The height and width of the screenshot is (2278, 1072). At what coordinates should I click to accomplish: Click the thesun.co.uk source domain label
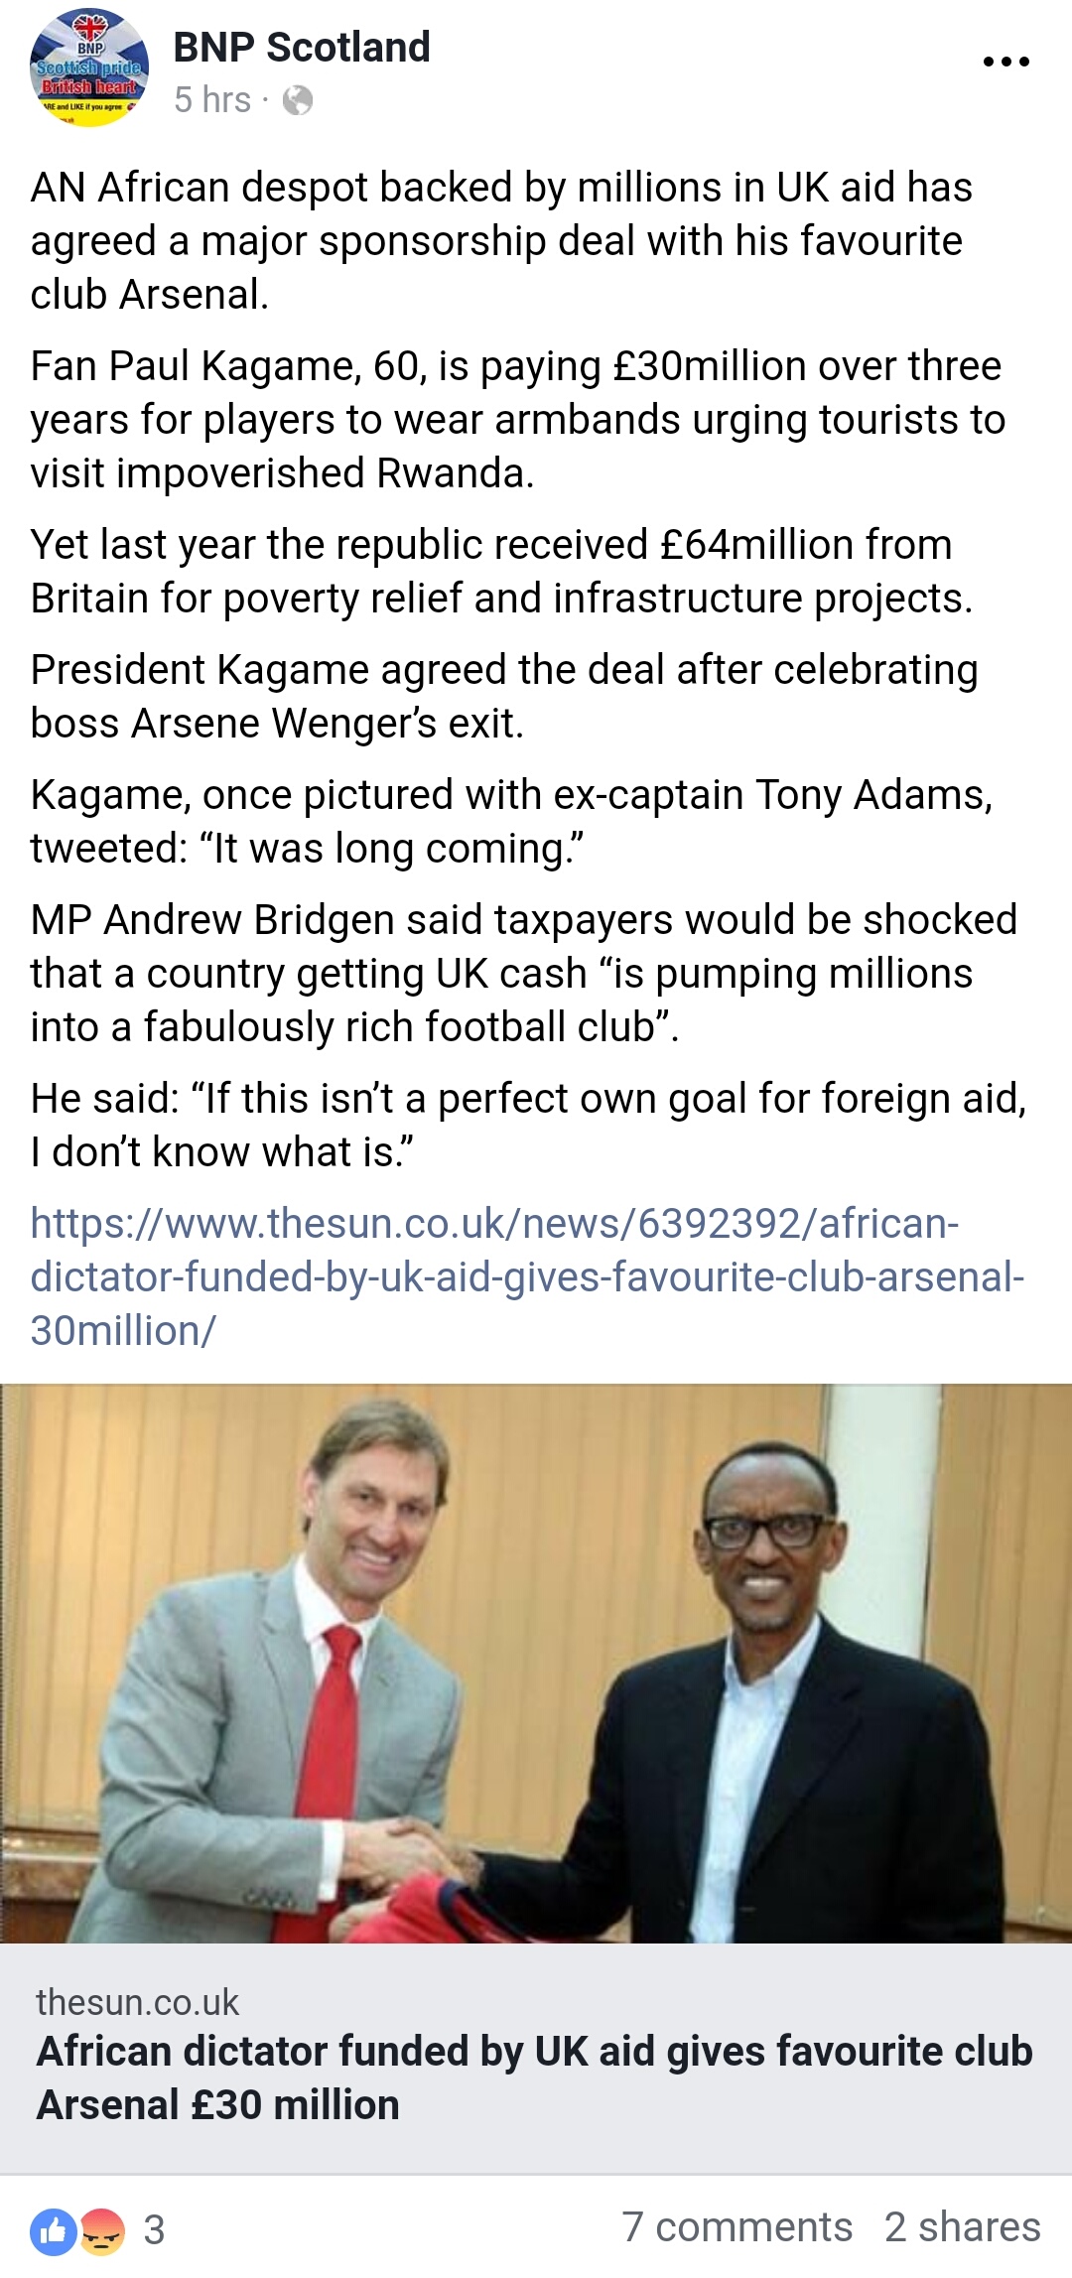point(137,2002)
